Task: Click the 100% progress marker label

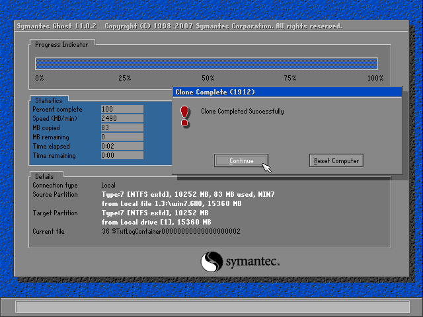Action: [x=375, y=78]
